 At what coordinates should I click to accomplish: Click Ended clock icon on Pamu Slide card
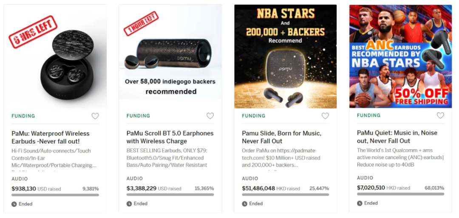[244, 204]
